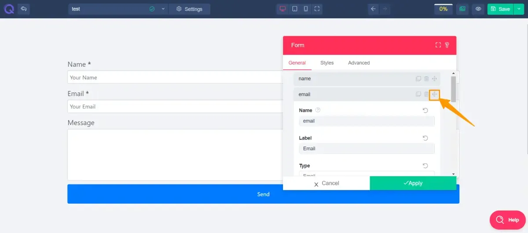Viewport: 528px width, 233px height.
Task: Click the desktop view icon
Action: [x=283, y=9]
